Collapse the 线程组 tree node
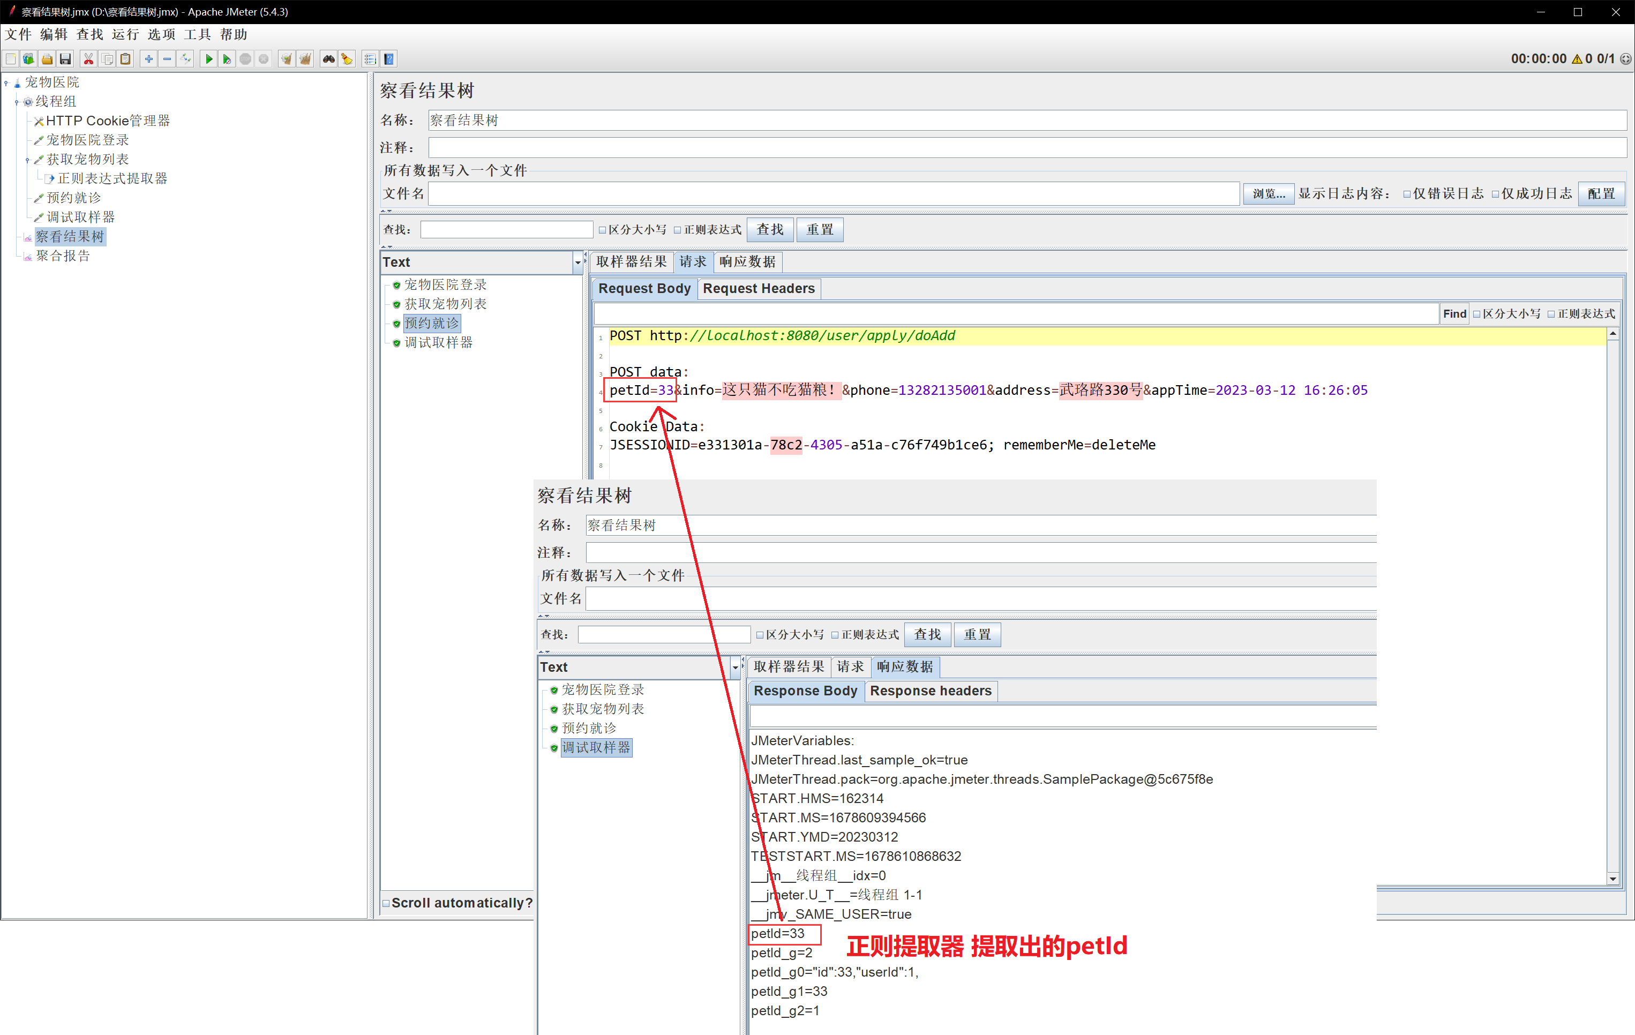Image resolution: width=1635 pixels, height=1035 pixels. 17,102
